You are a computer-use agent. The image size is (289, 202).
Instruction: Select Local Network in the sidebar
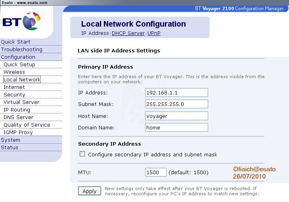(22, 80)
